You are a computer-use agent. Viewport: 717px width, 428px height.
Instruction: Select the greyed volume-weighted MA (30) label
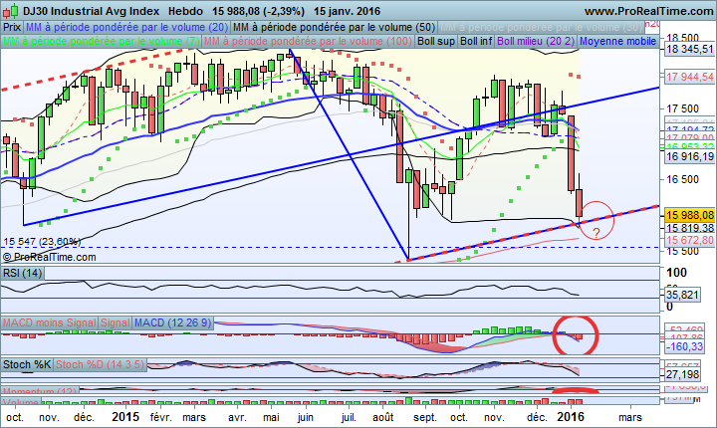542,28
